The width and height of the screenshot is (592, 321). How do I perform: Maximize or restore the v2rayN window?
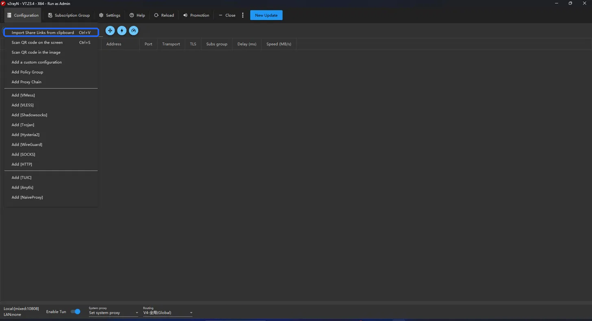click(570, 3)
